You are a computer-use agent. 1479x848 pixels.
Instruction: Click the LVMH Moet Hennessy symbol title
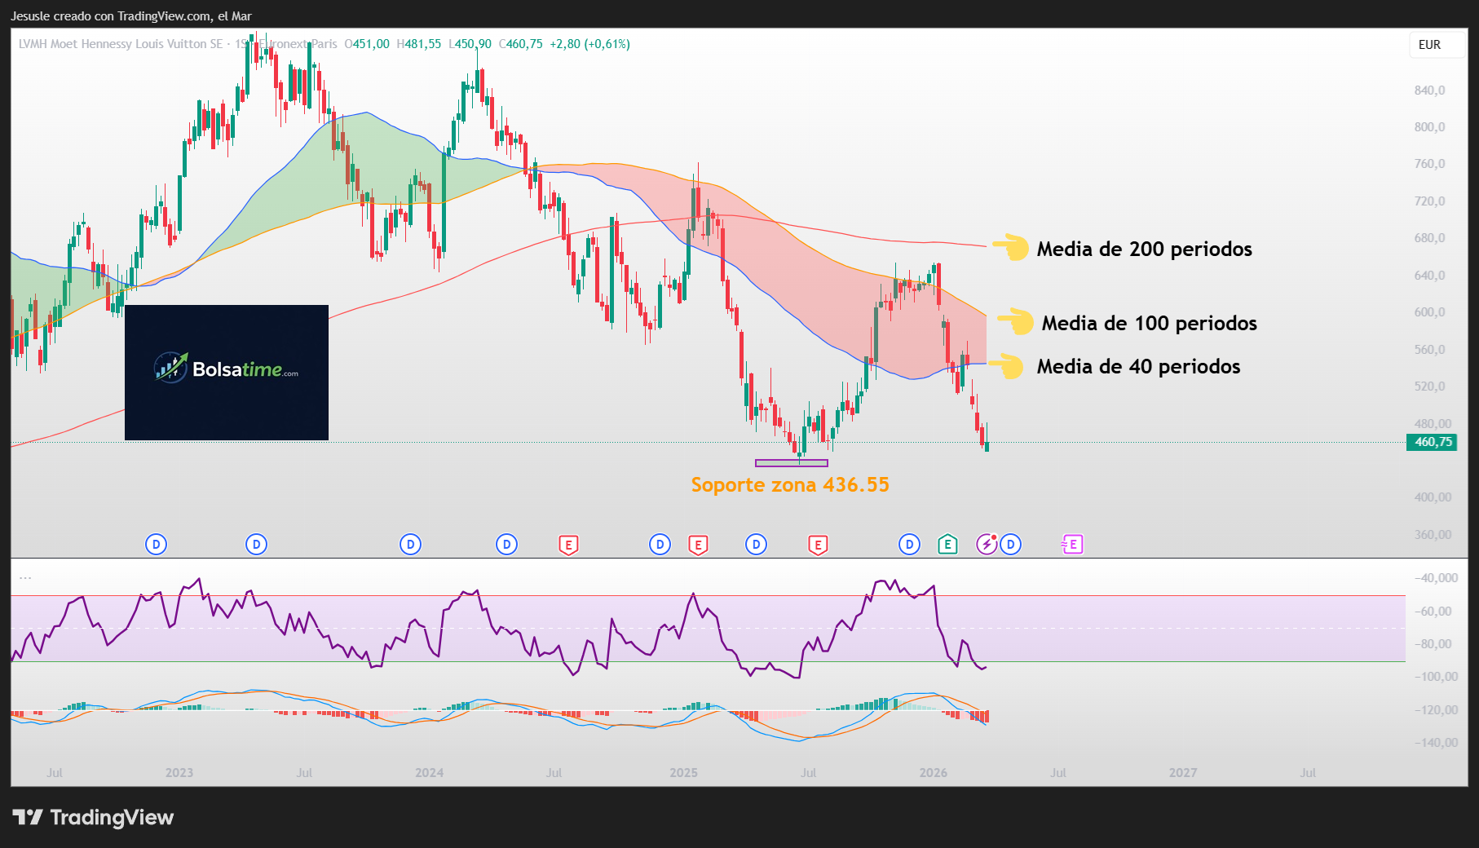[121, 44]
